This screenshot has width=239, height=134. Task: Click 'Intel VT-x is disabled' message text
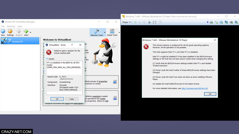coord(175,52)
